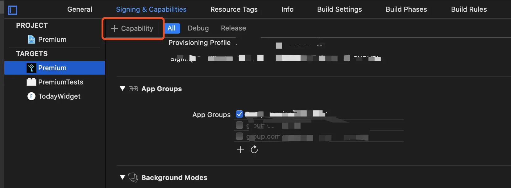Add a new app group with plus icon
This screenshot has height=188, width=511.
pyautogui.click(x=241, y=150)
